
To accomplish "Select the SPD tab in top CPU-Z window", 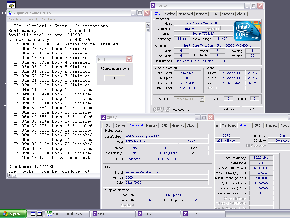I will pyautogui.click(x=214, y=14).
